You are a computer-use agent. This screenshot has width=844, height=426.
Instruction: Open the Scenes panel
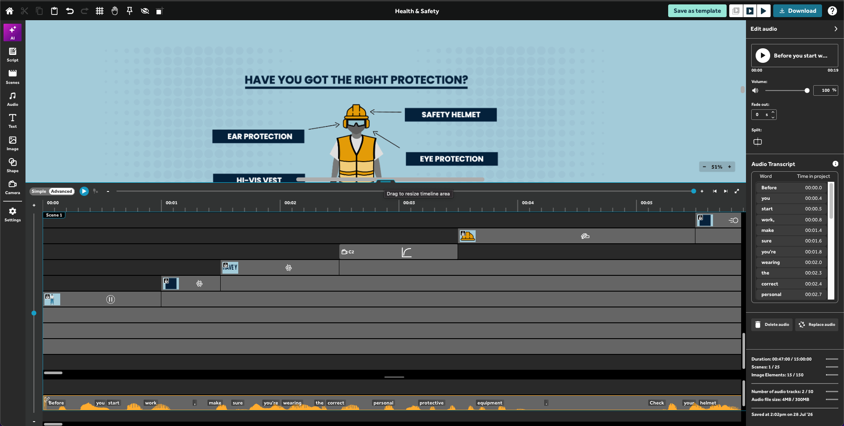[12, 77]
